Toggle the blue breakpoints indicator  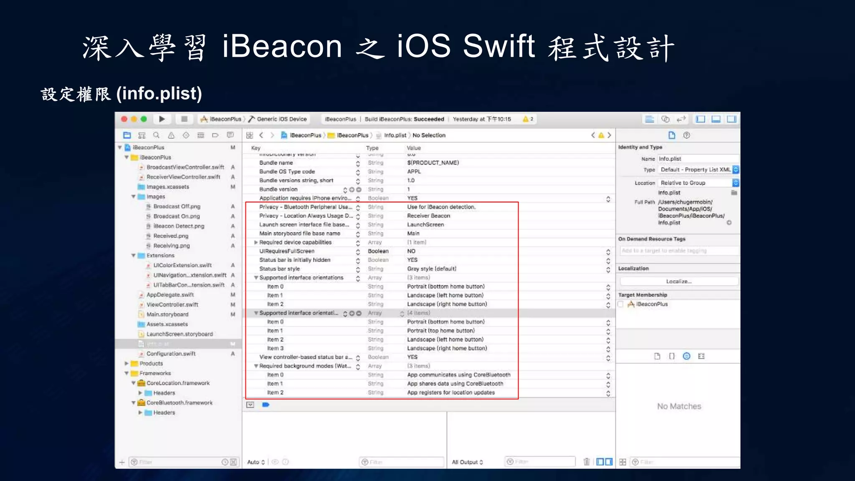coord(266,405)
